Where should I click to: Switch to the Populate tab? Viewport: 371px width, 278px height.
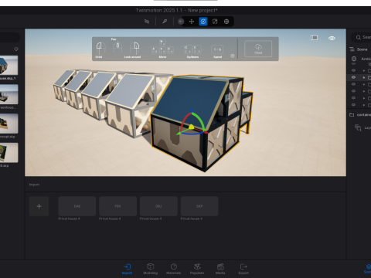tap(197, 269)
